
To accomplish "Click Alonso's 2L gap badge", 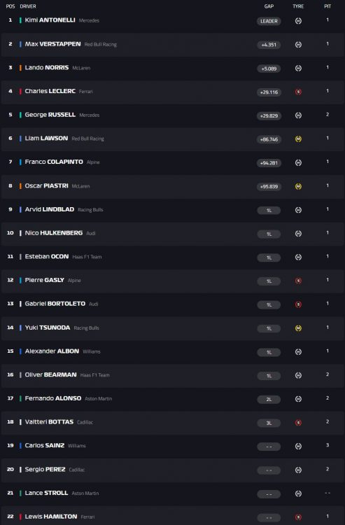I will tap(269, 400).
